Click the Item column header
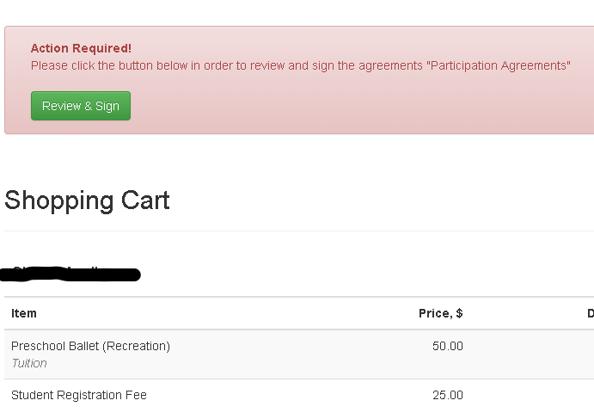Viewport: 594px width, 419px height. pyautogui.click(x=24, y=313)
